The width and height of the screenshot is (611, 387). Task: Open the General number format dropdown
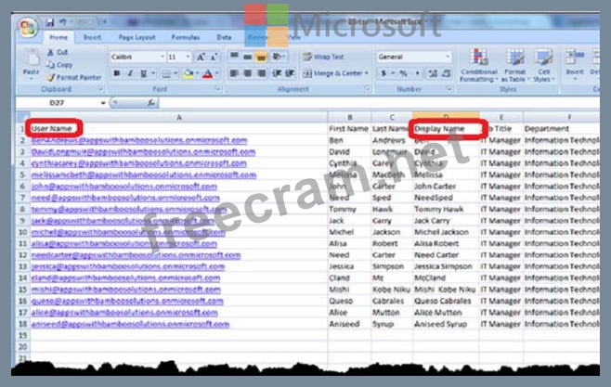click(448, 57)
